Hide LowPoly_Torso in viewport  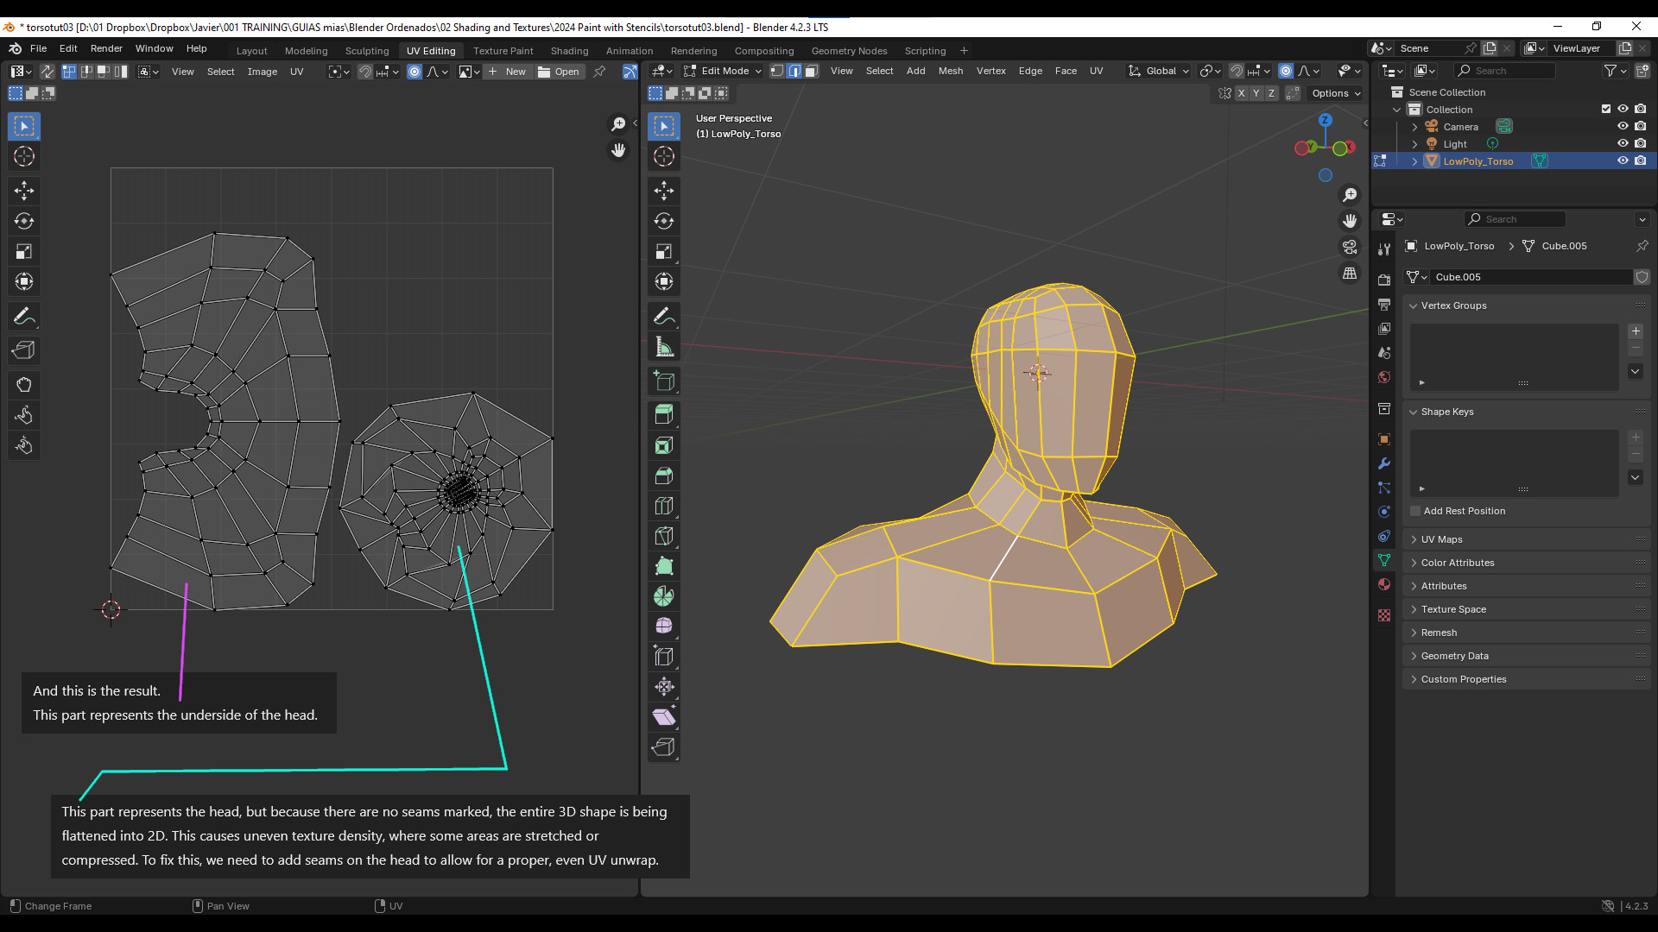[1623, 161]
